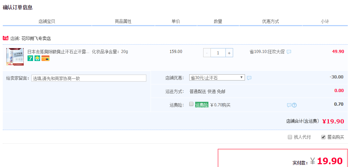Decrease quantity with the minus button

[207, 53]
